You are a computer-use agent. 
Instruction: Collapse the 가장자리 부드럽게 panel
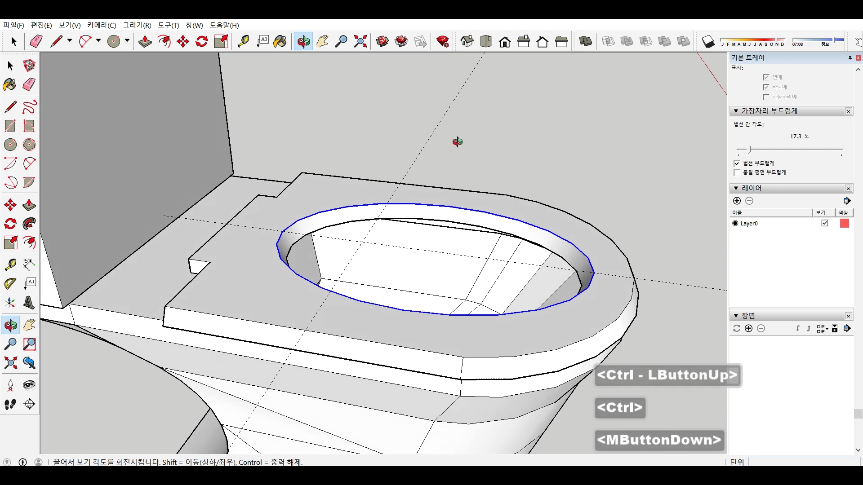[736, 111]
